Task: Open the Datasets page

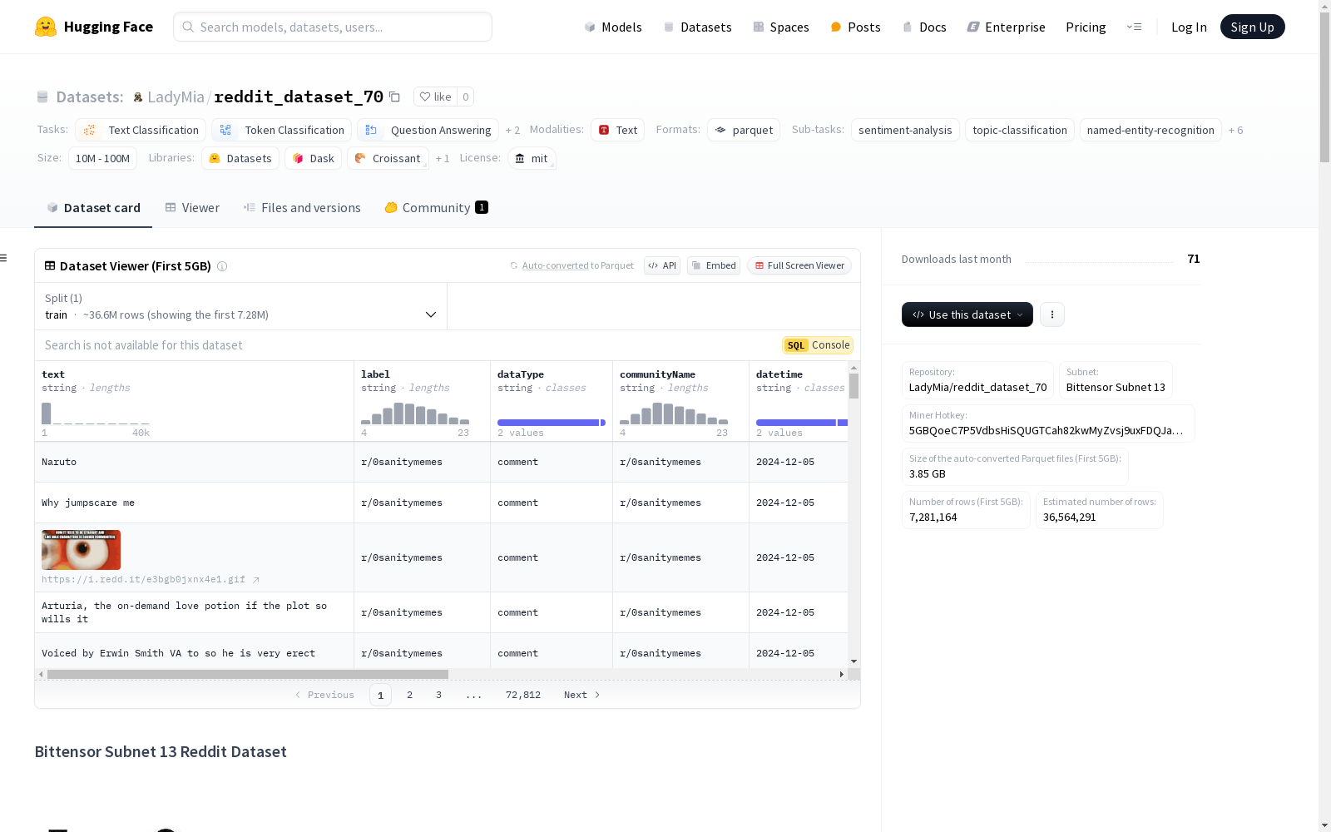Action: pos(697,27)
